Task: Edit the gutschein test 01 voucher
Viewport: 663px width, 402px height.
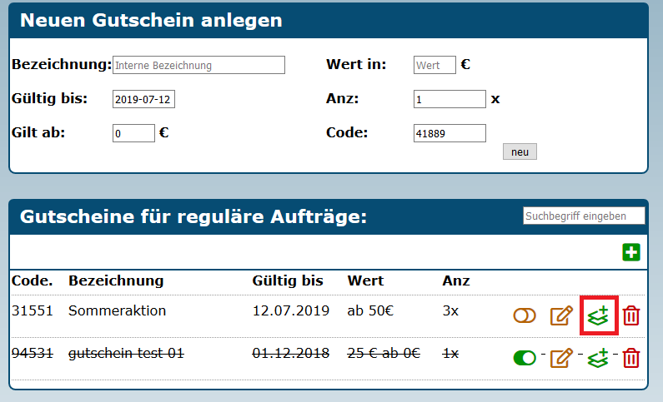Action: 561,358
